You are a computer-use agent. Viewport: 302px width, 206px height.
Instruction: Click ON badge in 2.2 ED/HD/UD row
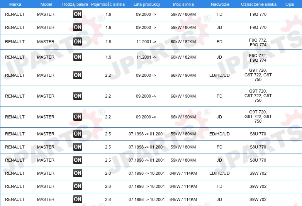click(78, 75)
